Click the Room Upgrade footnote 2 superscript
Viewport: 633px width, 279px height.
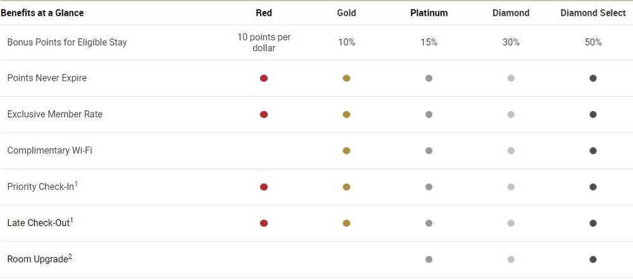70,257
